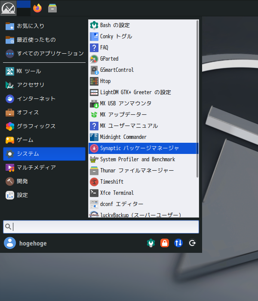Click the Conky トグル icon
The image size is (258, 301).
pyautogui.click(x=94, y=36)
